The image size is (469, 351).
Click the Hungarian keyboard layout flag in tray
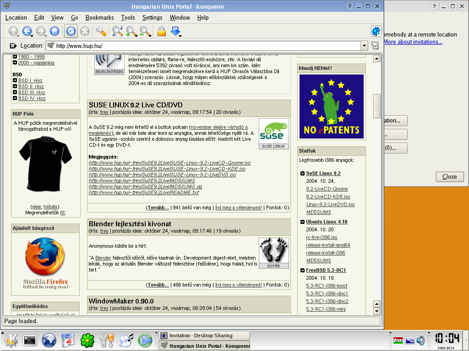coord(398,340)
